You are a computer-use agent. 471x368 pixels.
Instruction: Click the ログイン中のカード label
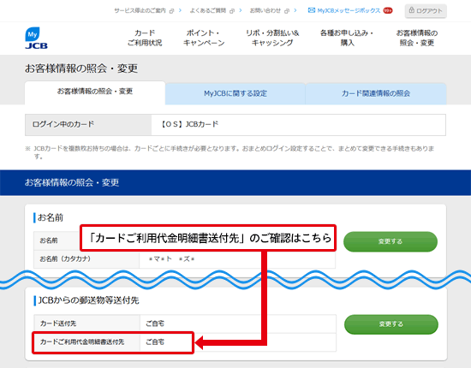[63, 124]
